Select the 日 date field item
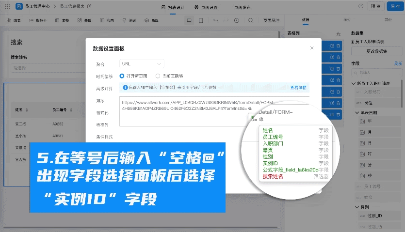 pyautogui.click(x=380, y=143)
